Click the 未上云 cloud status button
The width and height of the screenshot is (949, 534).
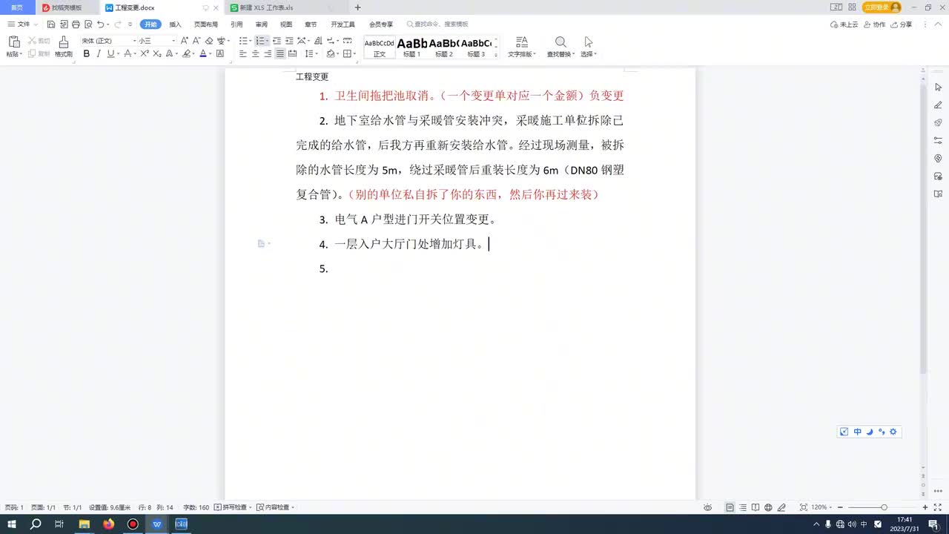pyautogui.click(x=844, y=24)
